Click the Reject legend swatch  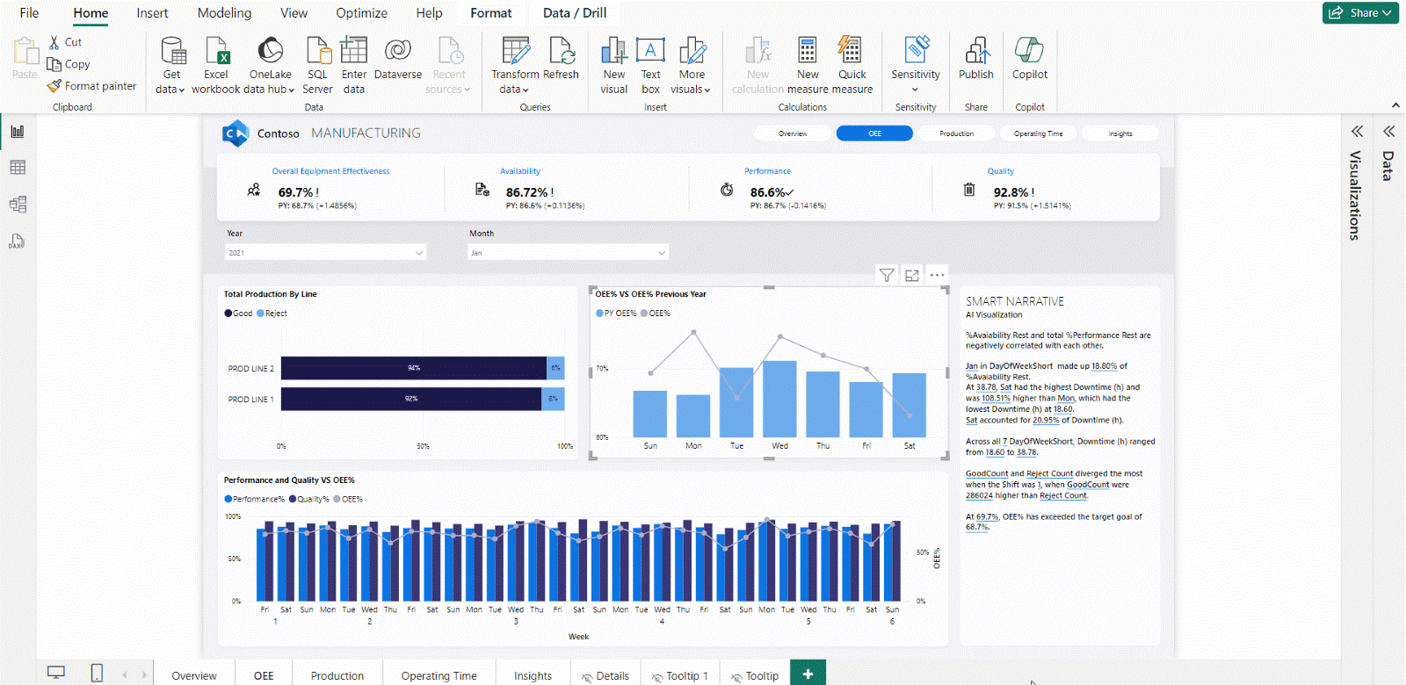click(x=260, y=314)
